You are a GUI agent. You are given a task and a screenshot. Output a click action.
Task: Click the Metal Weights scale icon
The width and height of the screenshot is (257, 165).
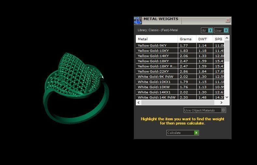[138, 21]
